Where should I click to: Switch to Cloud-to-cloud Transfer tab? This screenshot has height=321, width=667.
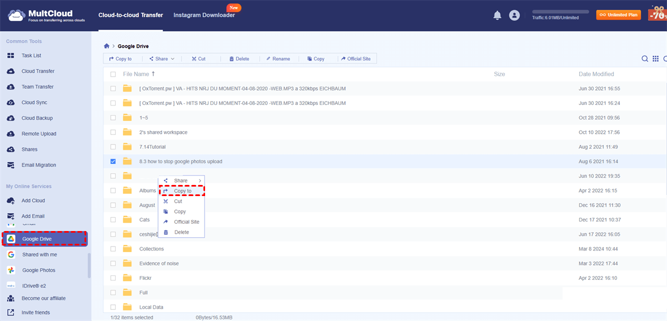(131, 16)
